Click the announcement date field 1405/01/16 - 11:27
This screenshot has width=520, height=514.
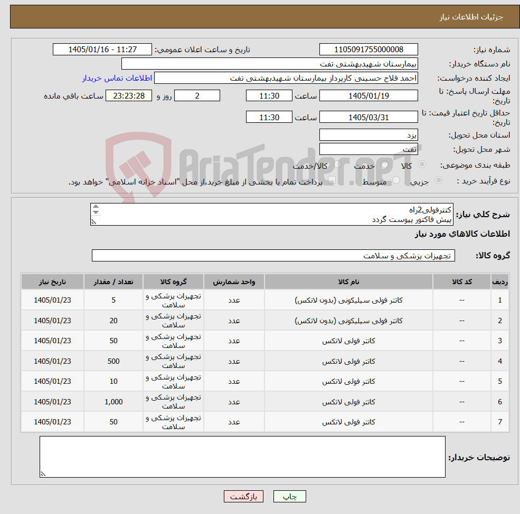(102, 50)
